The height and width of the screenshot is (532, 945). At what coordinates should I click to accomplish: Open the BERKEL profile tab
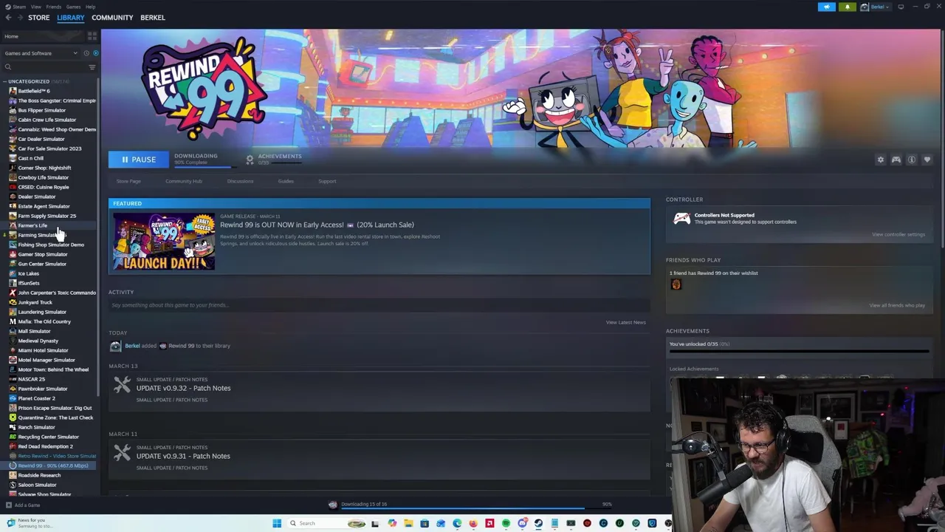(153, 17)
